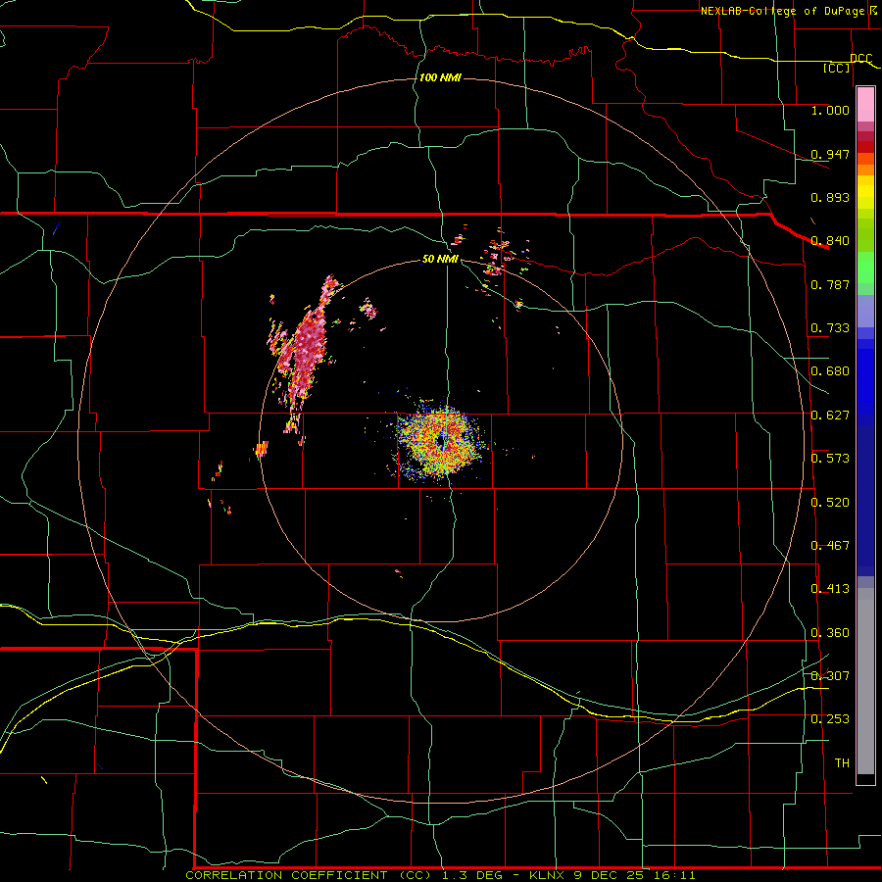Pick the orange legend color below 0.947
The height and width of the screenshot is (882, 882).
865,170
